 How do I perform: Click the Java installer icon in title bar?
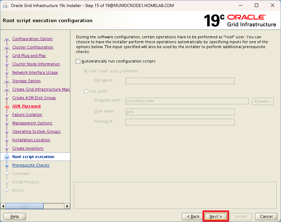pyautogui.click(x=6, y=6)
